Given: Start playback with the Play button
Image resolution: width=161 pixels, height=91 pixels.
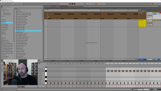Looking at the screenshot, I should (x=70, y=4).
